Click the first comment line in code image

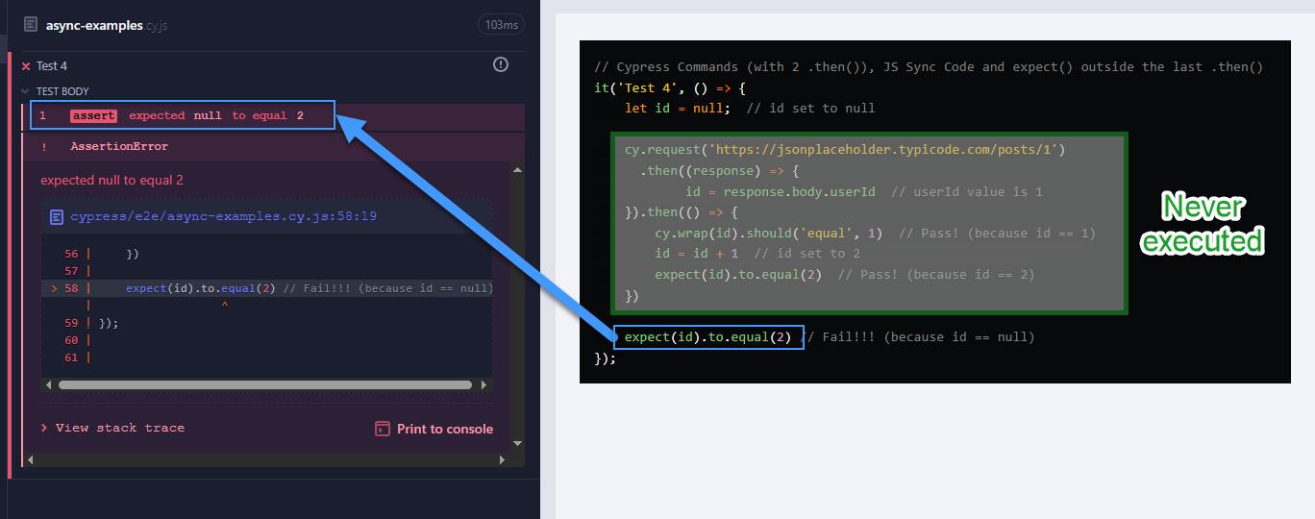pyautogui.click(x=929, y=66)
